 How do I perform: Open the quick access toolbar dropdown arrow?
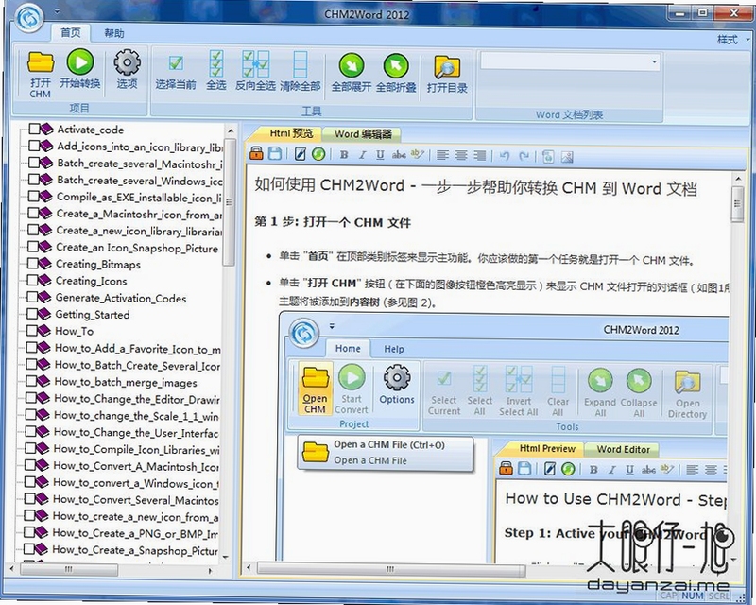57,10
